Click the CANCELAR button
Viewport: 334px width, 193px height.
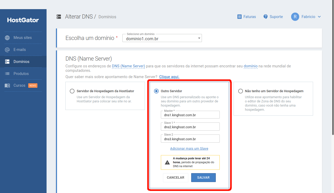click(x=176, y=178)
